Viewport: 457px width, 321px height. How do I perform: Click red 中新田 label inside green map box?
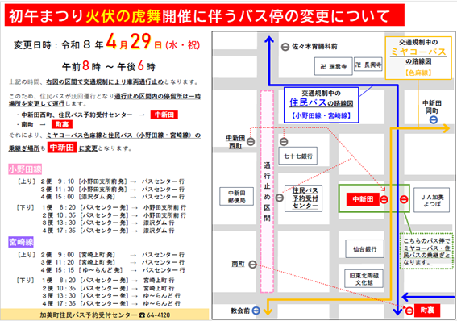[363, 199]
